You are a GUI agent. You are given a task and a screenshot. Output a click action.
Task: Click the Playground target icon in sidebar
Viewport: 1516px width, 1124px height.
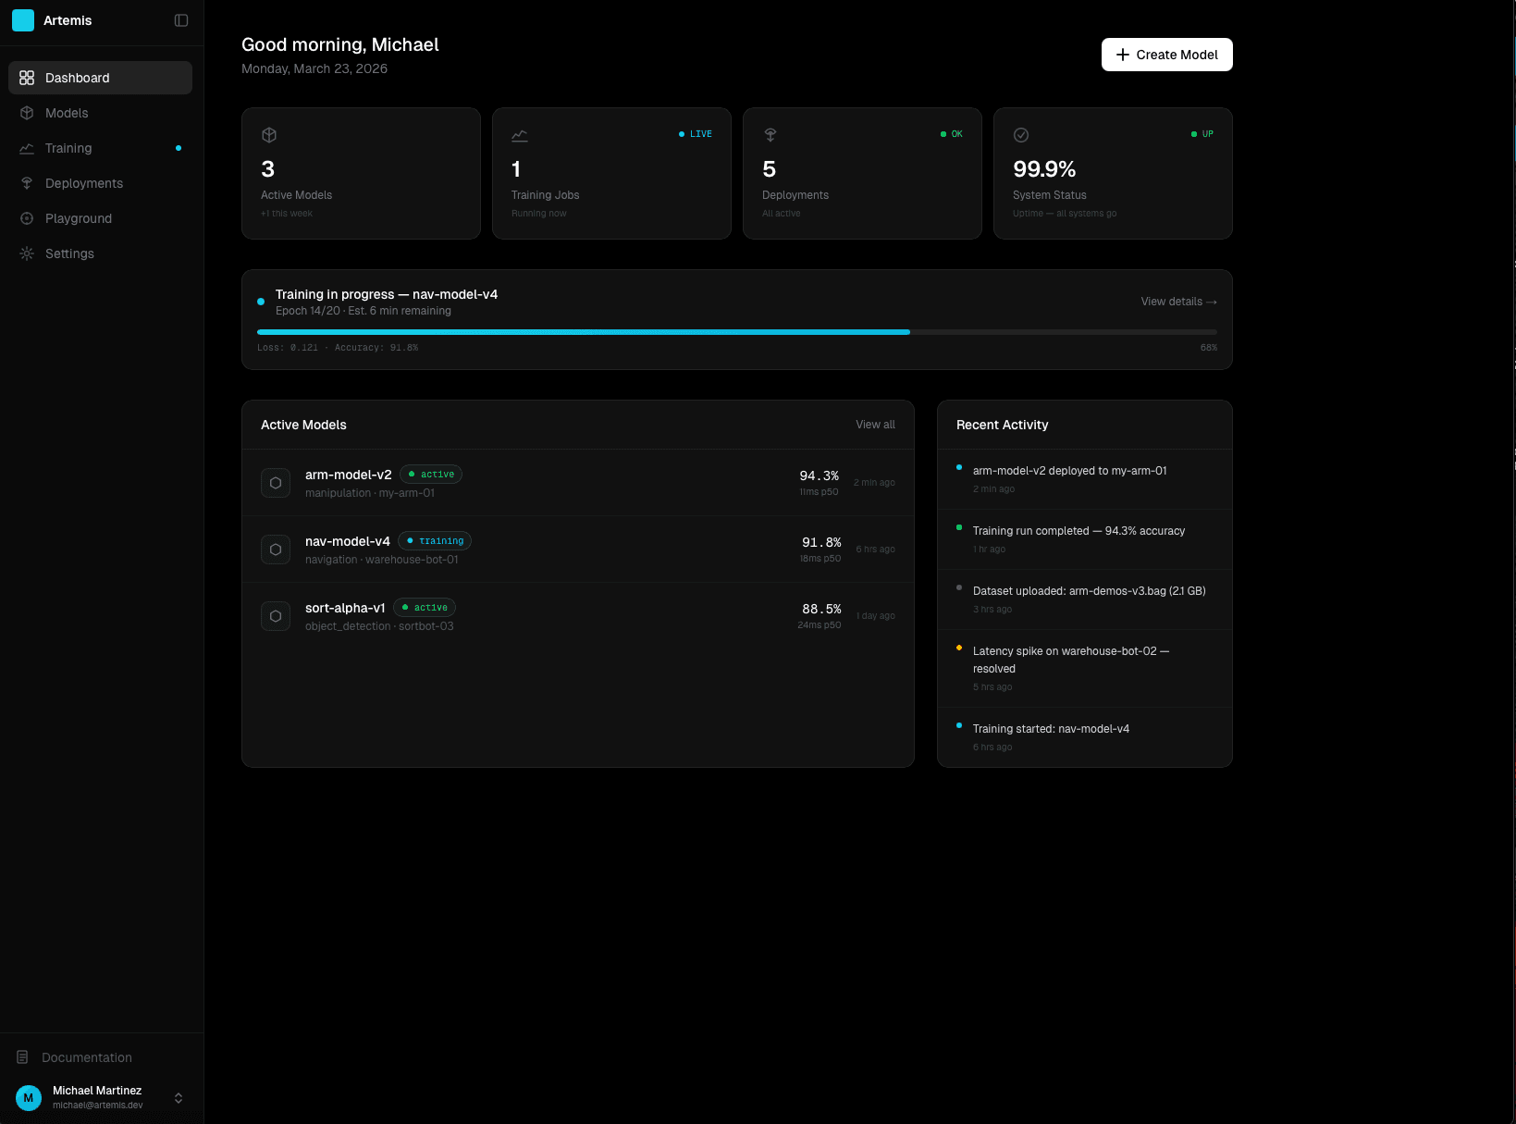tap(27, 217)
